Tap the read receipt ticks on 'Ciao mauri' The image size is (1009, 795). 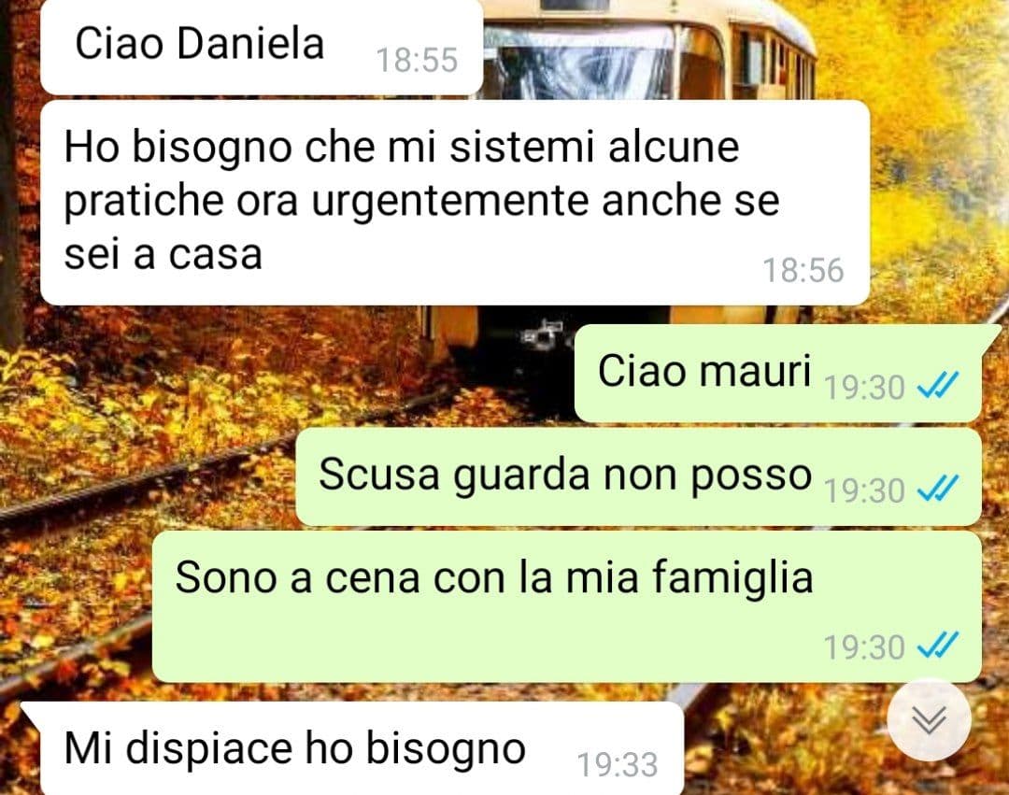(x=938, y=385)
